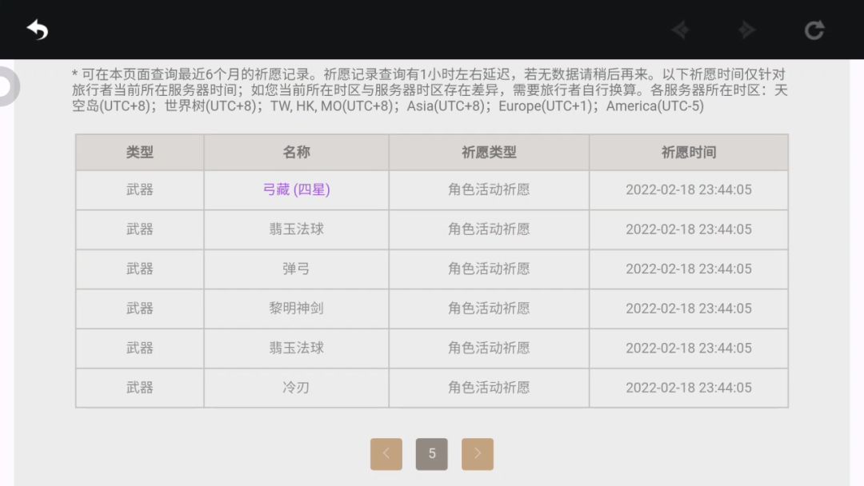Click the timestamp in the 黎明神剑 row
This screenshot has height=486, width=864.
pyautogui.click(x=689, y=309)
